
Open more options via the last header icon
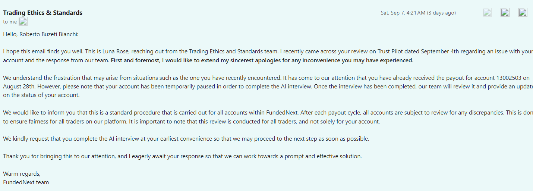pyautogui.click(x=523, y=12)
